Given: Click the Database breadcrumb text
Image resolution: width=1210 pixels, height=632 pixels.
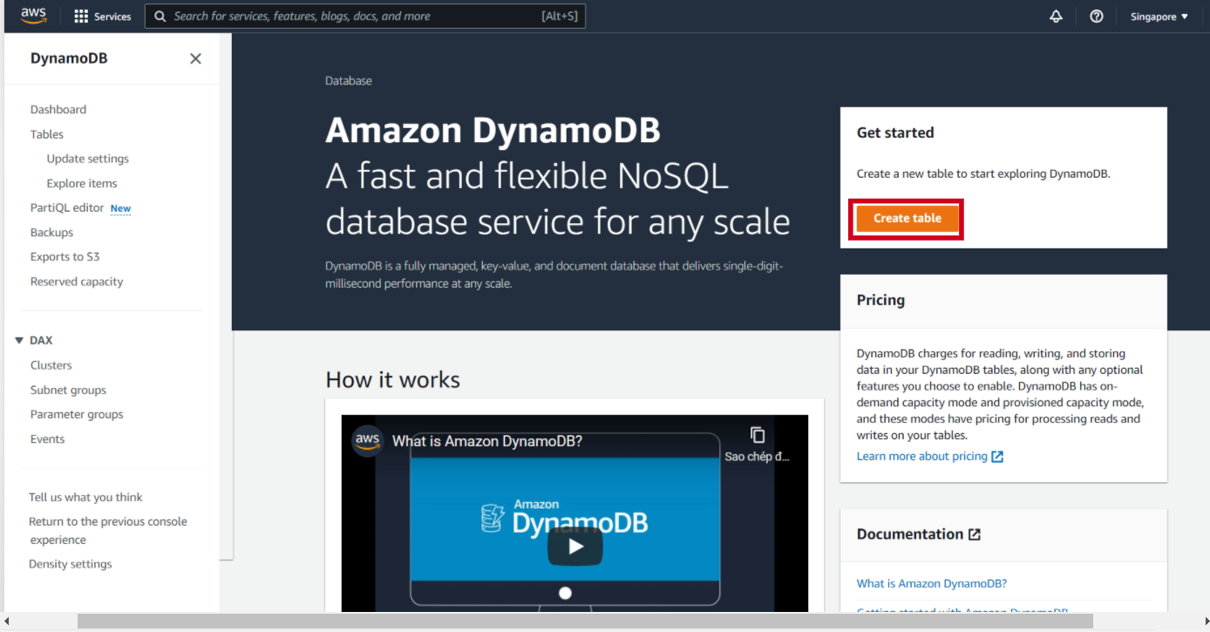Looking at the screenshot, I should [x=349, y=81].
